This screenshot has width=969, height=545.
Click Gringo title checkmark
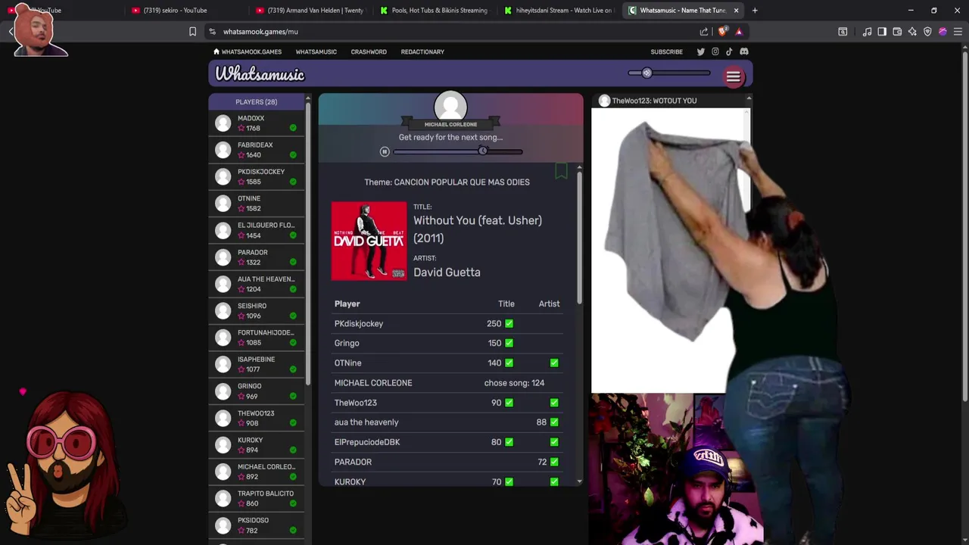coord(509,343)
